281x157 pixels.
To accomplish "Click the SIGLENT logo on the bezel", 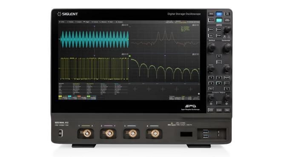I will tap(67, 14).
